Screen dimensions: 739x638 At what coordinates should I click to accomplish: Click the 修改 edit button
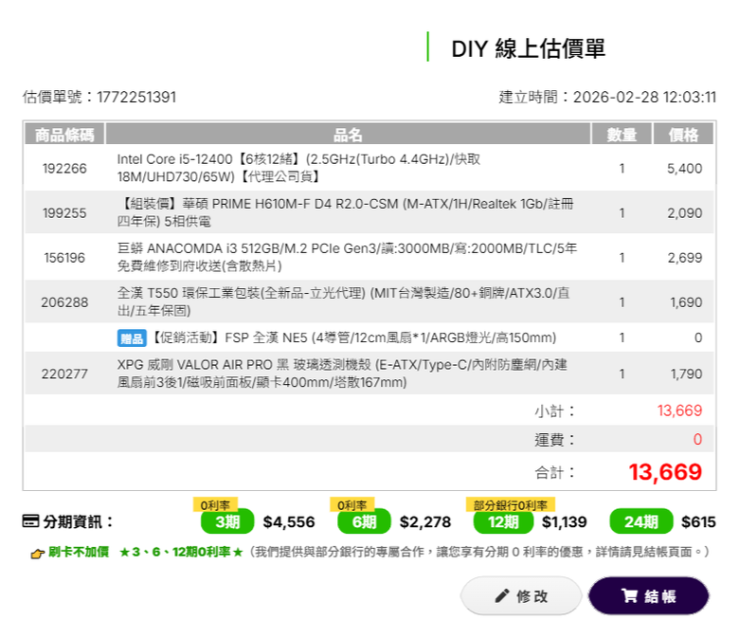pyautogui.click(x=521, y=595)
